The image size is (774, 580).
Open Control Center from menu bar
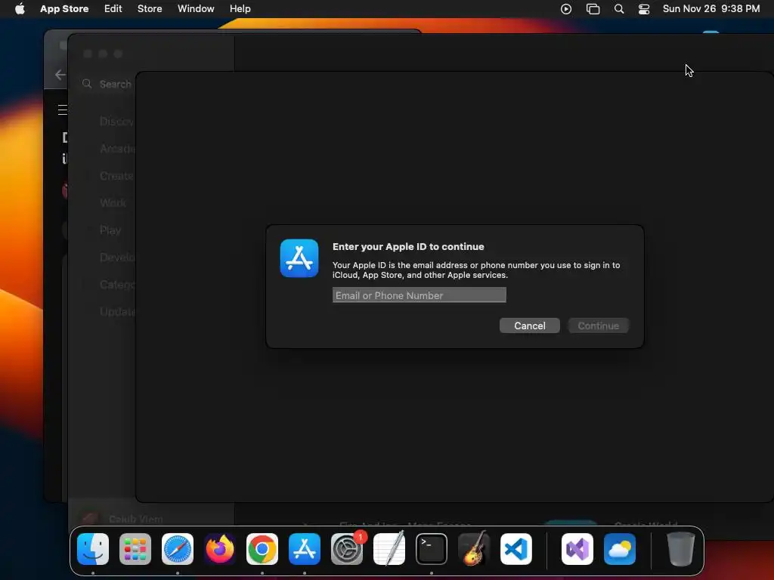tap(644, 9)
